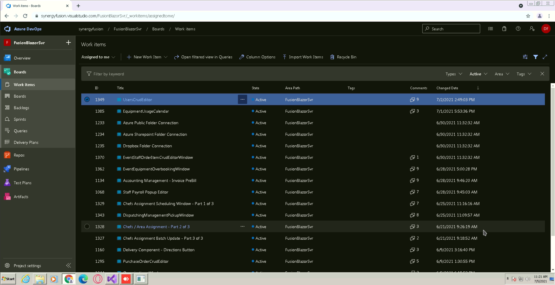Image resolution: width=555 pixels, height=285 pixels.
Task: Open a new browser tab
Action: [x=78, y=6]
